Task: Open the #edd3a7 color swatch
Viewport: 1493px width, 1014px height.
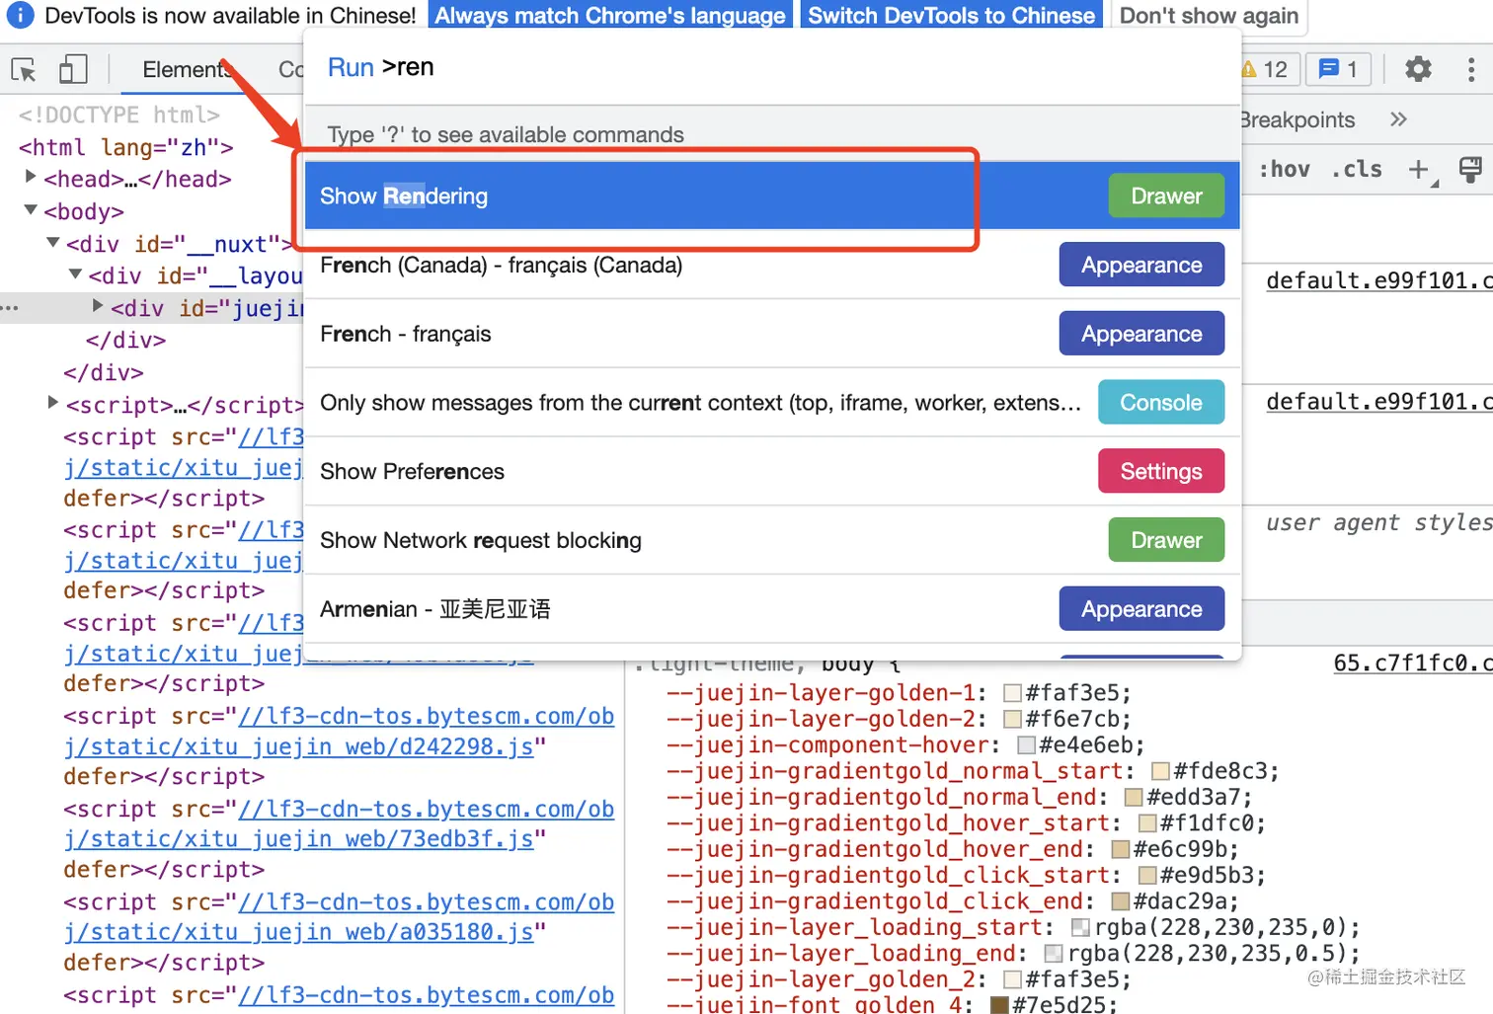Action: (x=1134, y=797)
